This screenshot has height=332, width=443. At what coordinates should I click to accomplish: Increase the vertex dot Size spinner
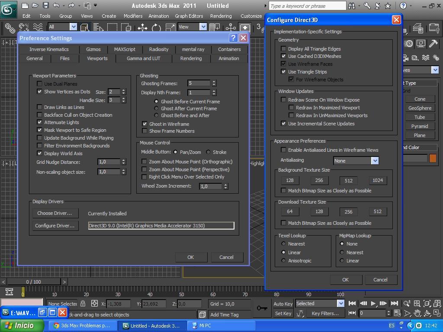[x=123, y=90]
